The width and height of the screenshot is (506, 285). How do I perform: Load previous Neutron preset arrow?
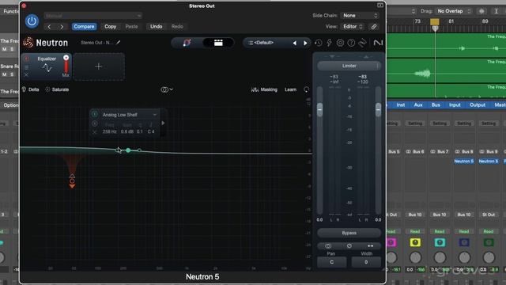295,43
